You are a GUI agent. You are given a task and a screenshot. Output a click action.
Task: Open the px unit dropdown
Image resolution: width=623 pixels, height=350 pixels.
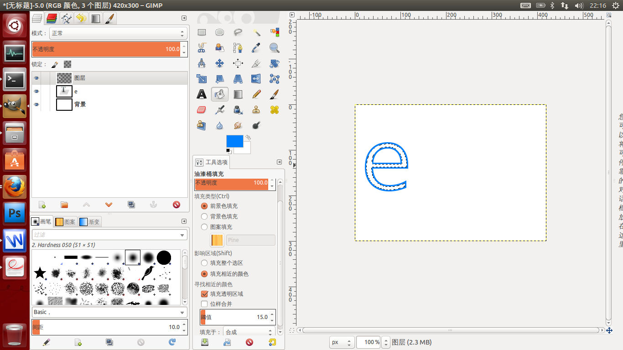pyautogui.click(x=342, y=342)
